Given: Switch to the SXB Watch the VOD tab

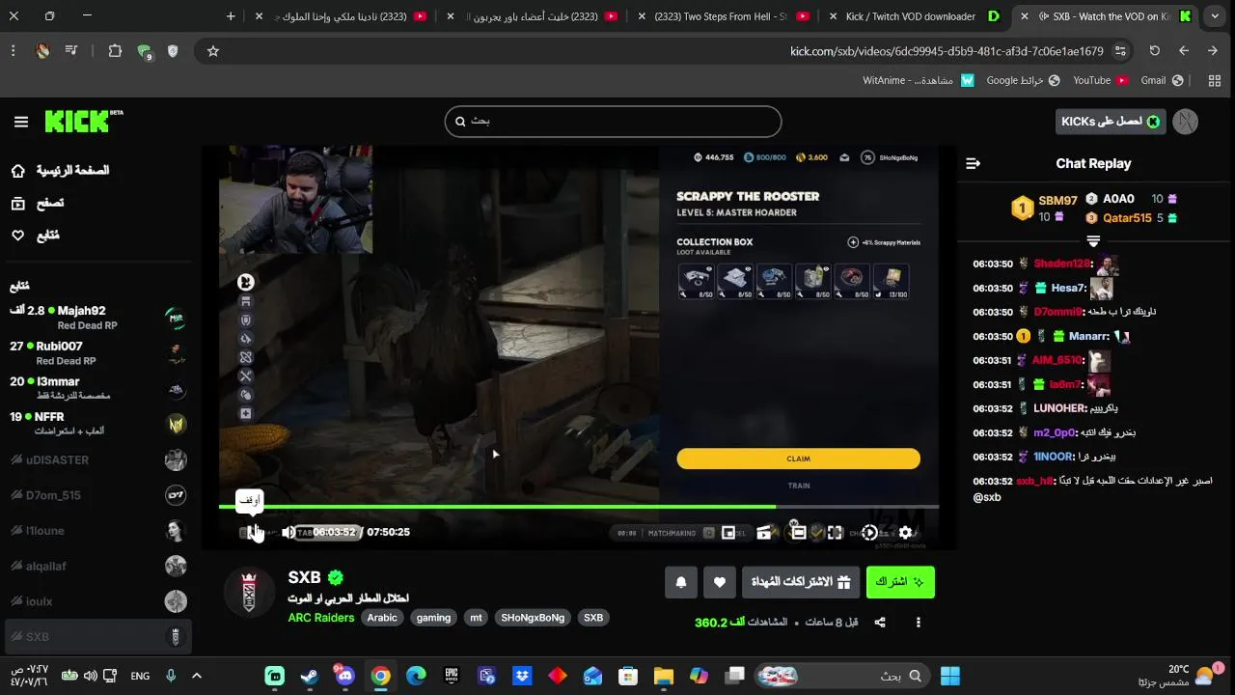Looking at the screenshot, I should (1107, 16).
